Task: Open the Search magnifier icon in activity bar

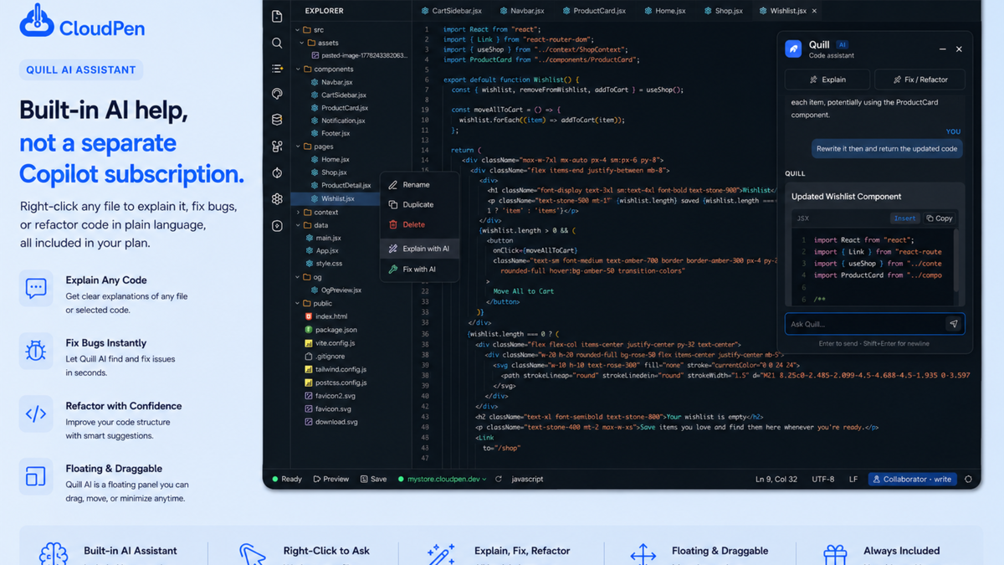Action: 277,43
